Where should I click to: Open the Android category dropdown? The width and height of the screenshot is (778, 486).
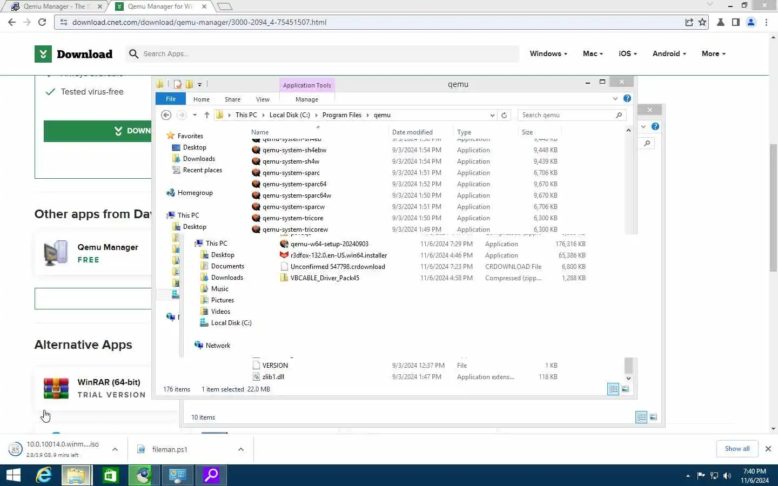pos(669,53)
